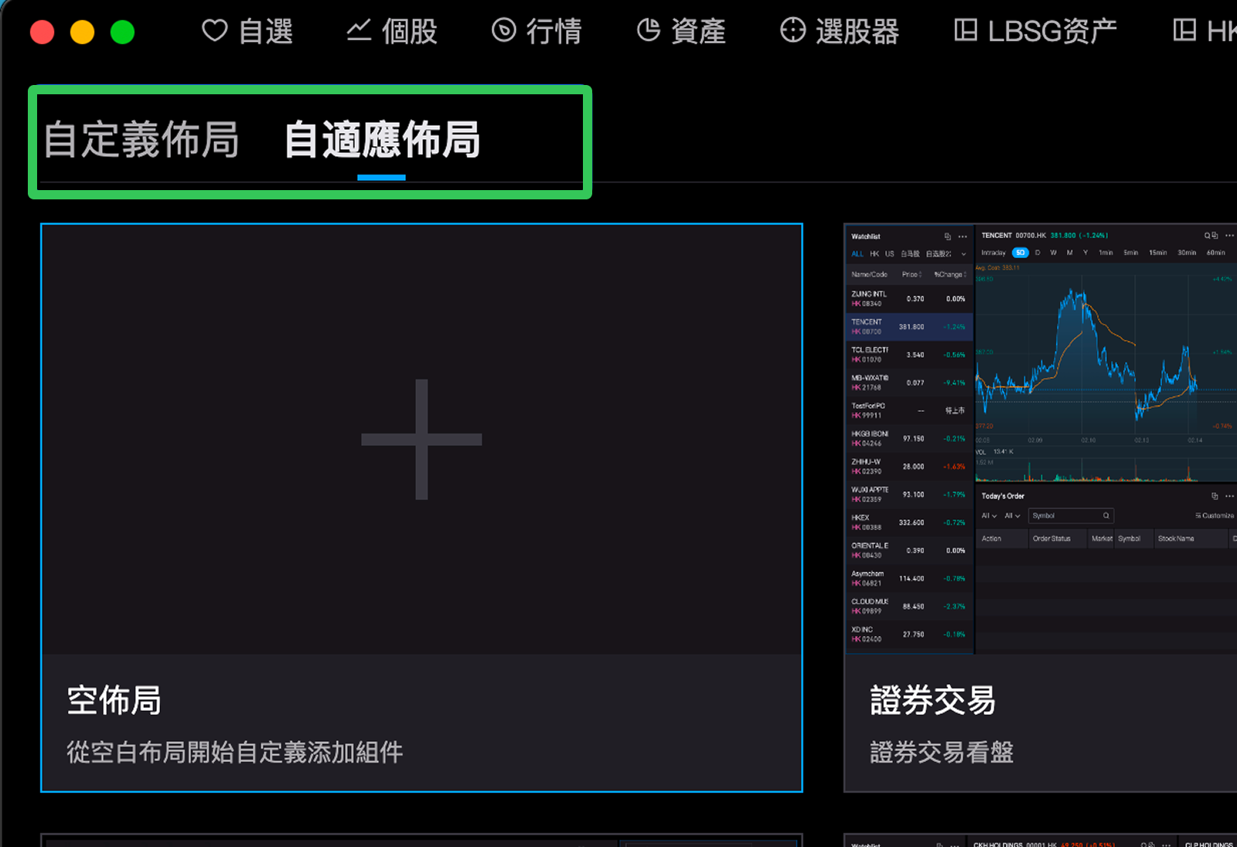The width and height of the screenshot is (1237, 847).
Task: Select the 證券交易 layout title
Action: [932, 700]
